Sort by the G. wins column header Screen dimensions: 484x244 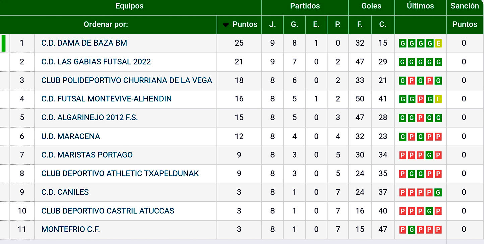[x=294, y=24]
